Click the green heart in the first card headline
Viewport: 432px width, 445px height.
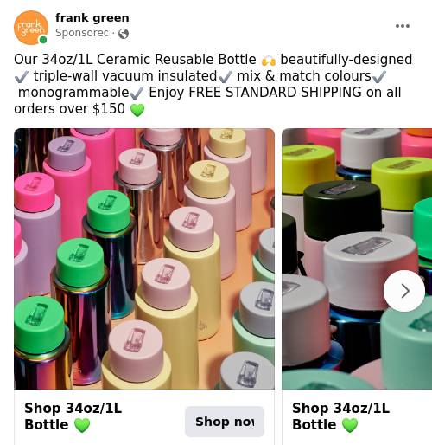[82, 425]
